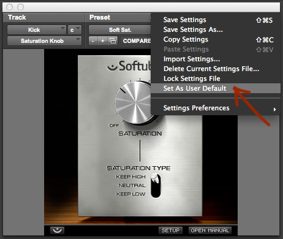Click the Saturation Type switch
The width and height of the screenshot is (283, 239).
(156, 186)
